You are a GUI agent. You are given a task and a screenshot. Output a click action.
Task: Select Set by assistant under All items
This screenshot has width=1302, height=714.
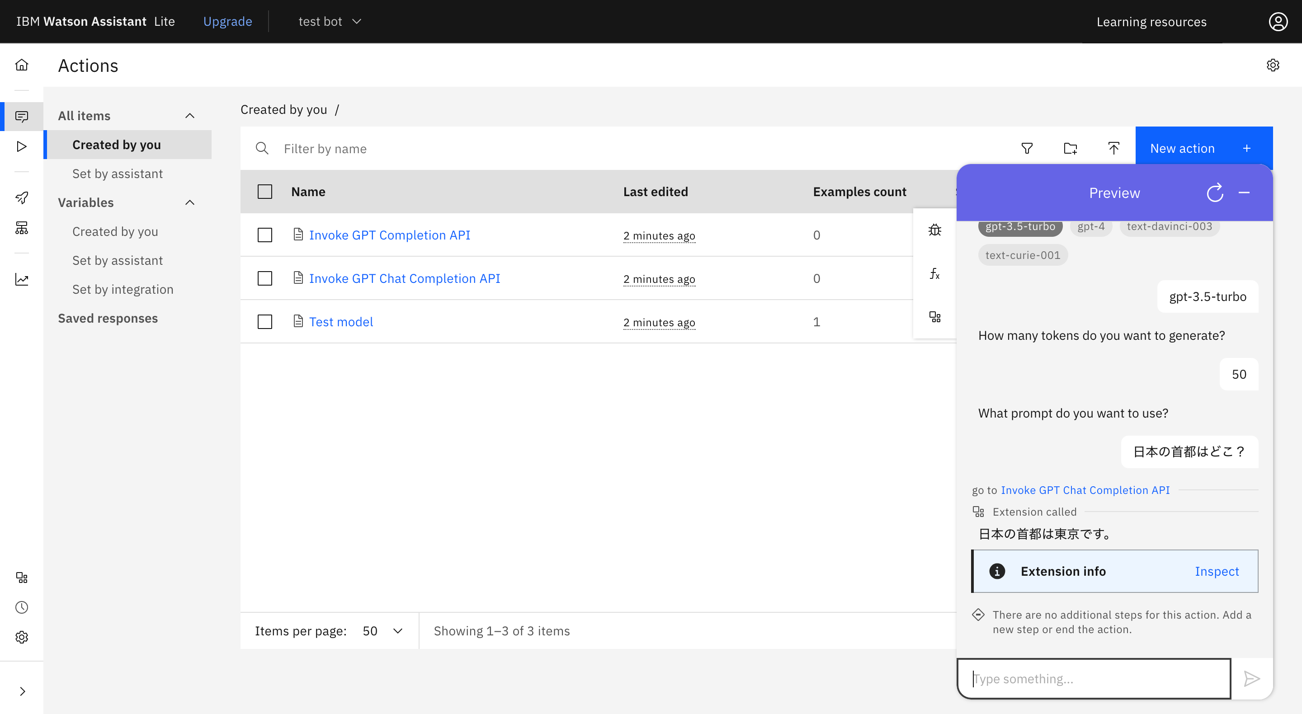point(117,174)
